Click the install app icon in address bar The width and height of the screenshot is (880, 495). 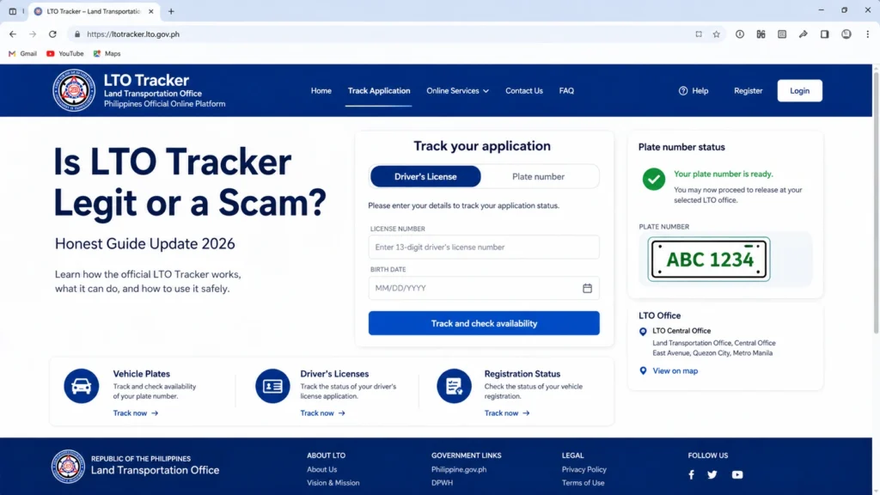699,34
